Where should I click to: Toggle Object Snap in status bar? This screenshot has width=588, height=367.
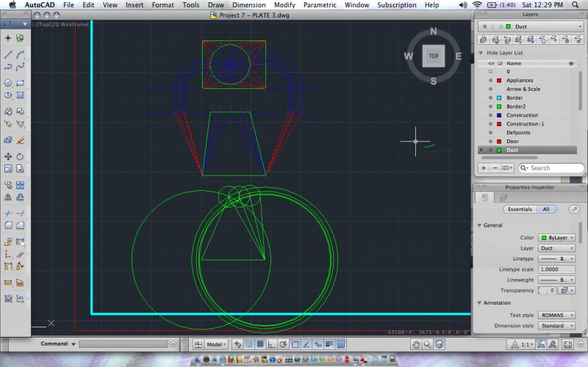[x=295, y=344]
